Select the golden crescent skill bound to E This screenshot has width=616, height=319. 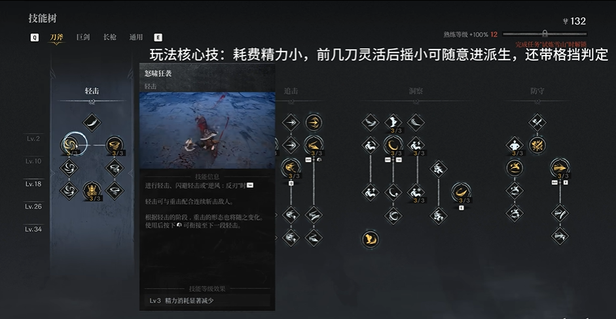click(462, 192)
